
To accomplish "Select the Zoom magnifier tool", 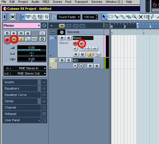I will point(135,17).
